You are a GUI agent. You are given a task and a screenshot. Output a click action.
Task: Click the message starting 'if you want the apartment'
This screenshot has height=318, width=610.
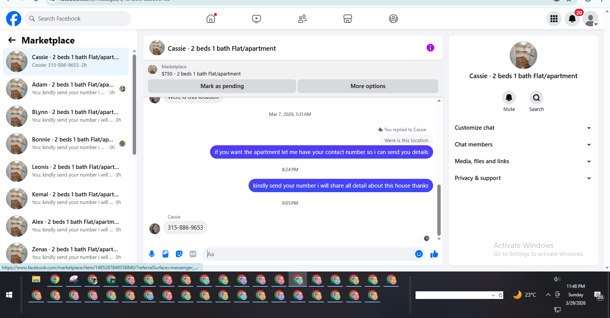(x=321, y=152)
